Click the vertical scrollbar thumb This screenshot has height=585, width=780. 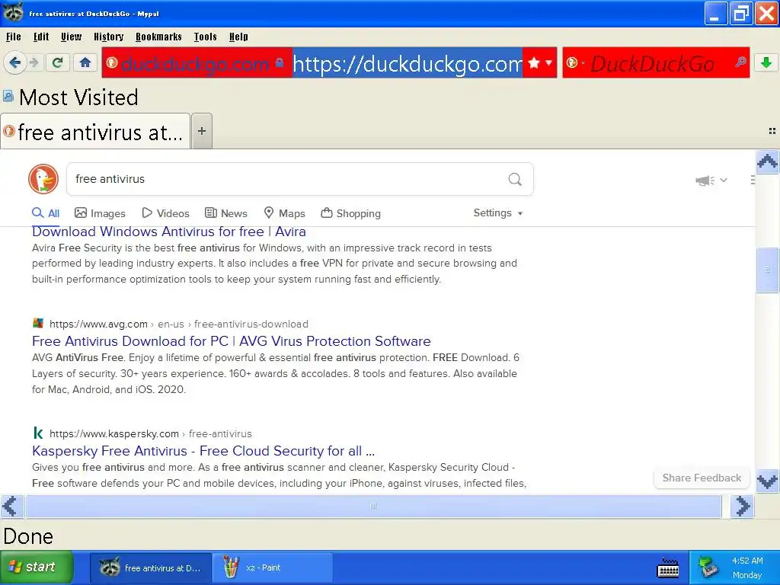click(767, 269)
